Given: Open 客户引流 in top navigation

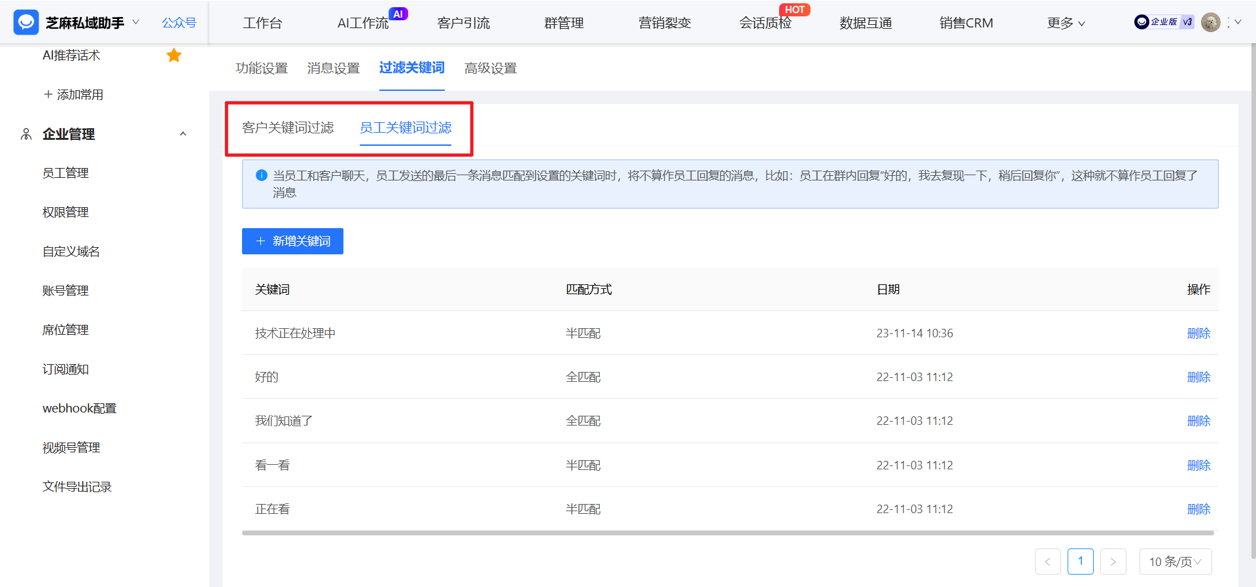Looking at the screenshot, I should [x=464, y=23].
